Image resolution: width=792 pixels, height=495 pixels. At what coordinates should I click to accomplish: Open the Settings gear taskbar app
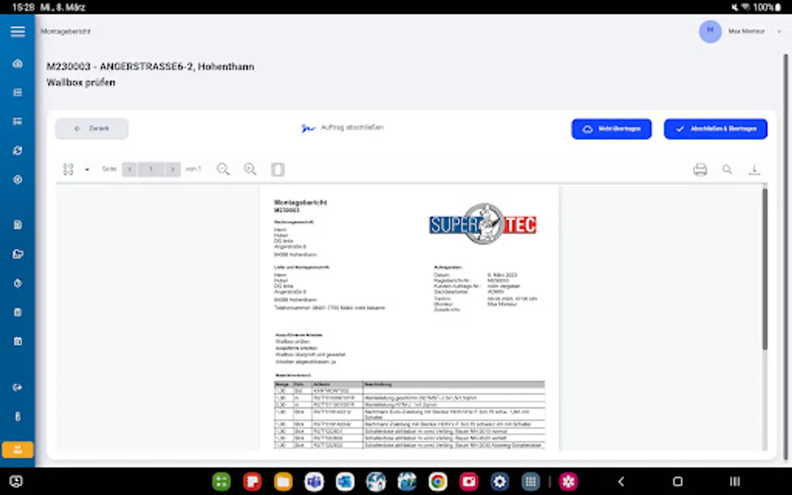coord(499,482)
